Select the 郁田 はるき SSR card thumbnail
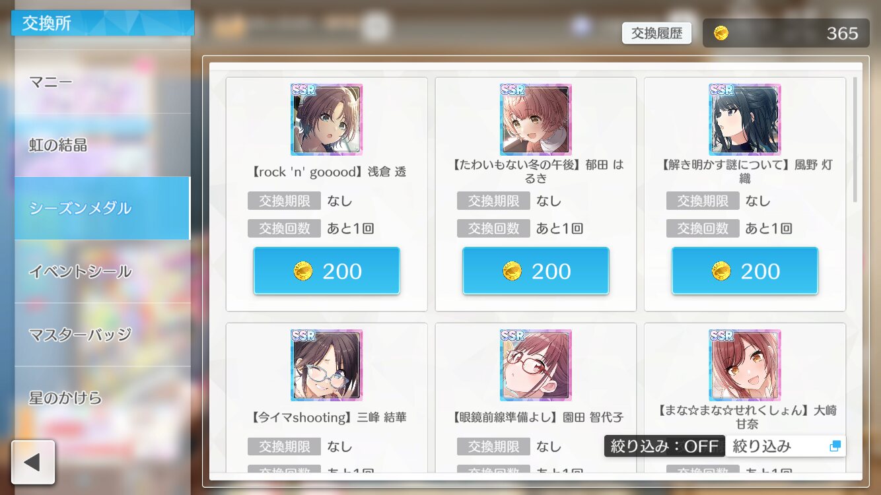This screenshot has width=881, height=495. click(x=536, y=119)
